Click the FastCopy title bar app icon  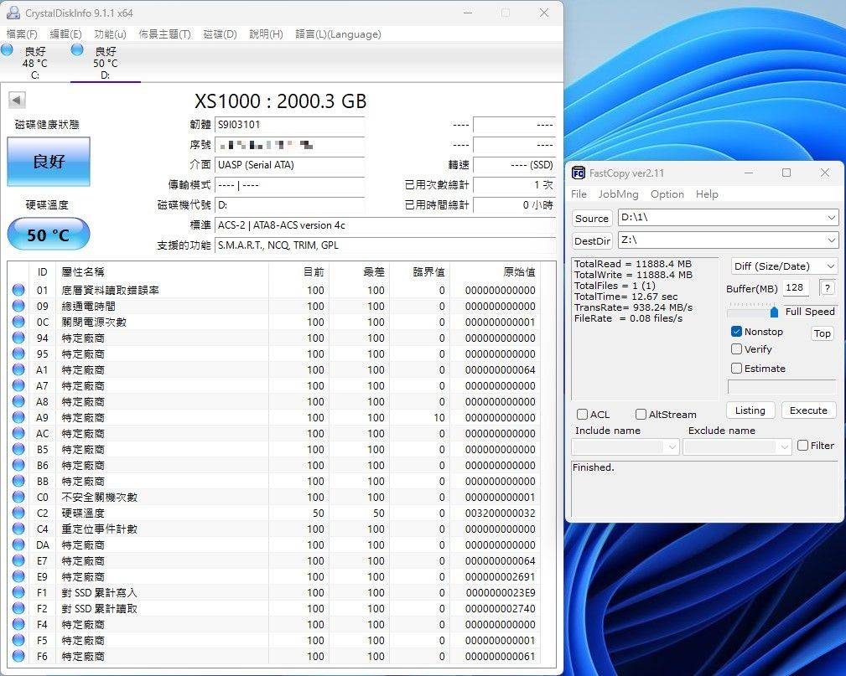click(579, 173)
